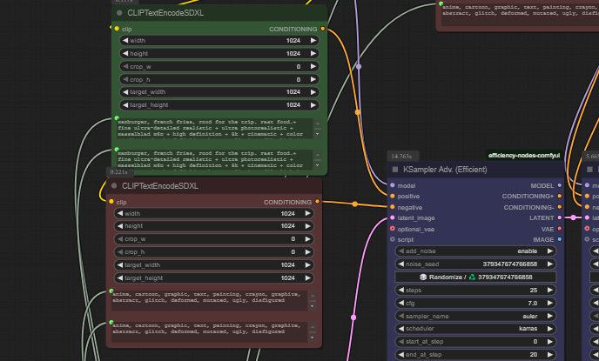The image size is (599, 361).
Task: Click the first text input socket on the green node
Action: pyautogui.click(x=117, y=118)
